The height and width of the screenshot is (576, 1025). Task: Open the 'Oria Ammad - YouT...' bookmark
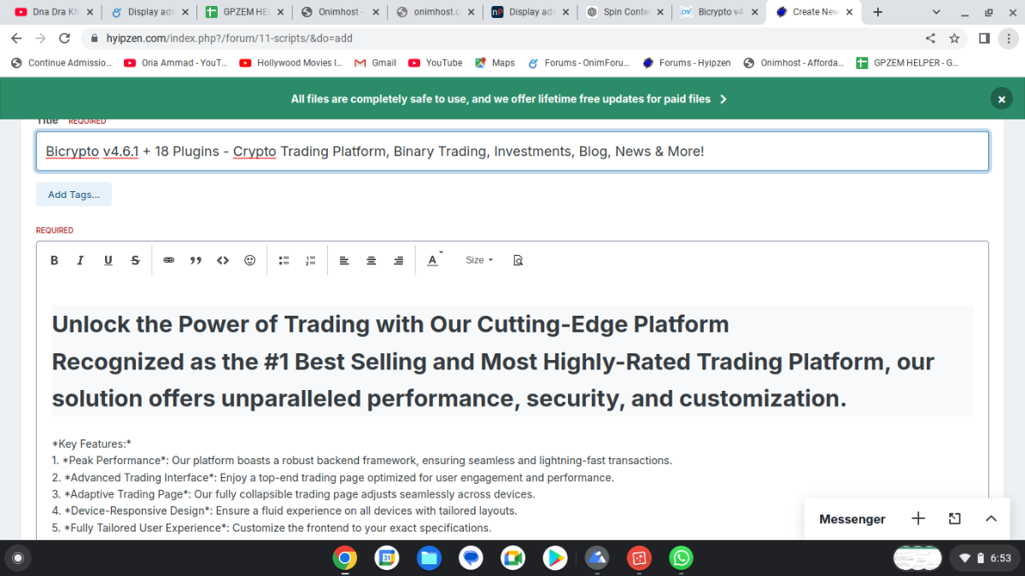click(x=175, y=63)
